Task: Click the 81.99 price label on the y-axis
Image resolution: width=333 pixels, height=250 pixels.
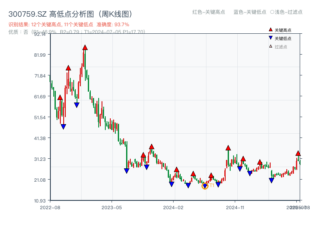Action: coord(39,55)
